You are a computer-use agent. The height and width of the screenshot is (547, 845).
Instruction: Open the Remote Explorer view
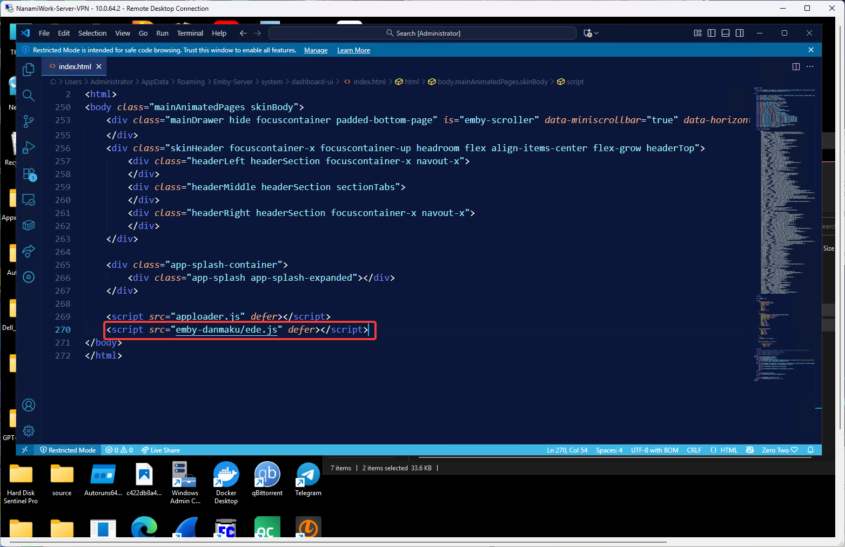coord(29,200)
